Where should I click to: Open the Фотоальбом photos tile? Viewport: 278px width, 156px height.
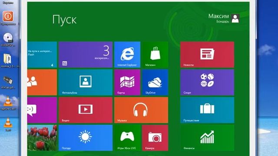[86, 82]
